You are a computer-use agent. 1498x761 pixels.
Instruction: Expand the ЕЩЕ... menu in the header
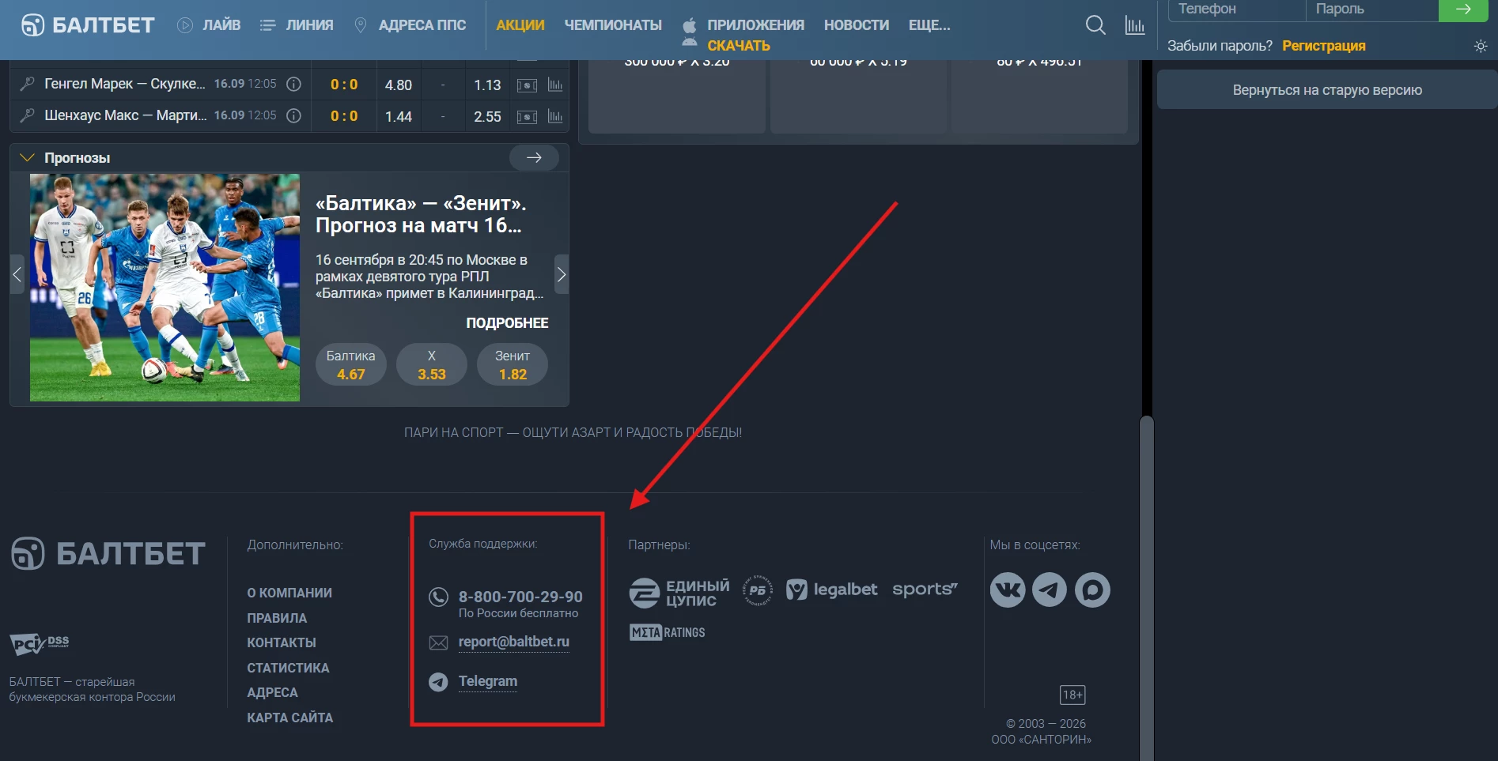point(929,25)
